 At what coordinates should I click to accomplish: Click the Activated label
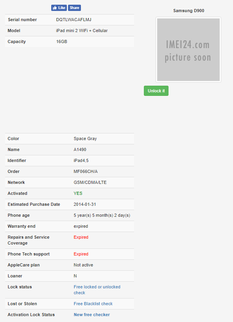[18, 193]
